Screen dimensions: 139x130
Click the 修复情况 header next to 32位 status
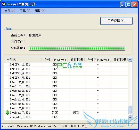point(77,60)
